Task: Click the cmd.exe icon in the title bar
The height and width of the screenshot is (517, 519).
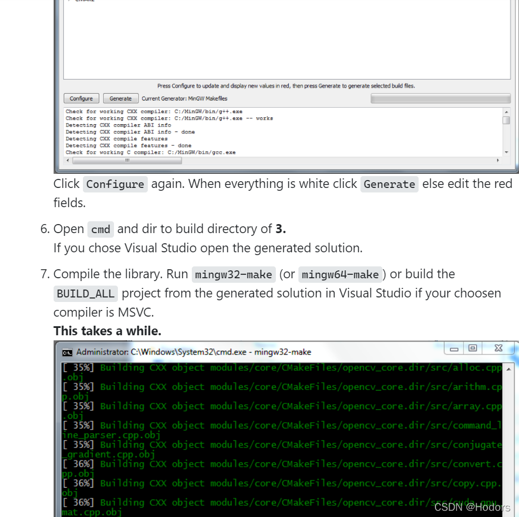Action: pyautogui.click(x=66, y=352)
